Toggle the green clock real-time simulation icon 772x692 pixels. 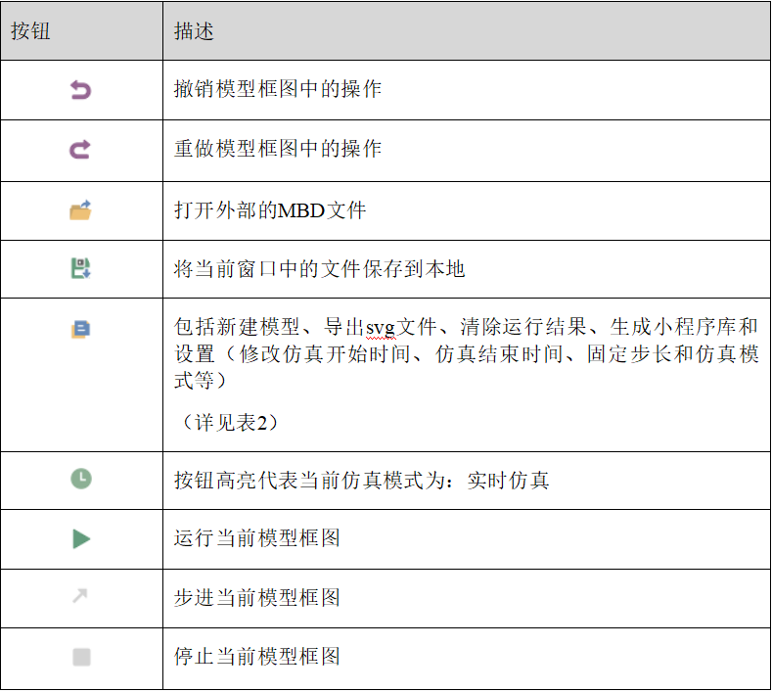[x=81, y=479]
